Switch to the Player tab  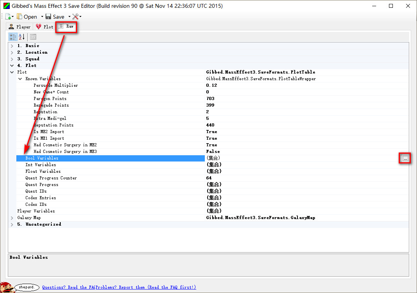click(20, 26)
